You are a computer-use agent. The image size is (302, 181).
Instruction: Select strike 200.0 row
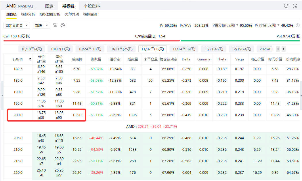152,115
